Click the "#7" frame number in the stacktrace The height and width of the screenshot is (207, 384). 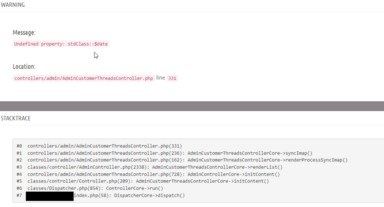19,196
